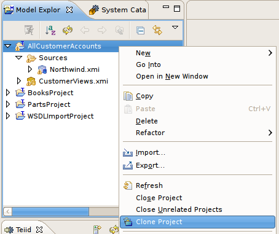Click the Up one level toolbar icon
Image resolution: width=279 pixels, height=234 pixels.
[x=119, y=30]
